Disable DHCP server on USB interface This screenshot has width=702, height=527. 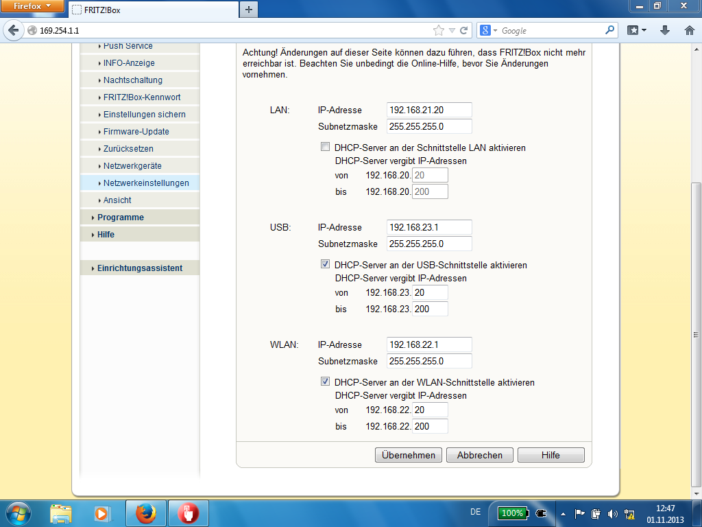[325, 264]
